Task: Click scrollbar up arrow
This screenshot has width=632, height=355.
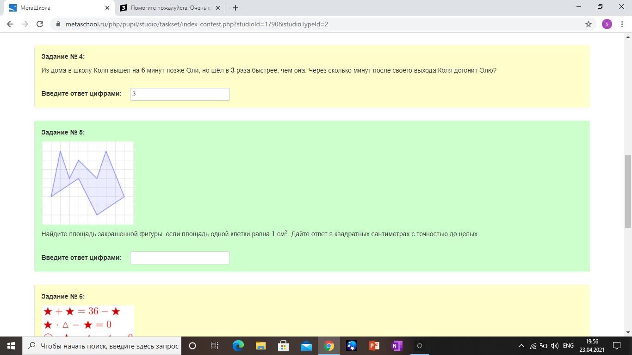Action: (x=628, y=37)
